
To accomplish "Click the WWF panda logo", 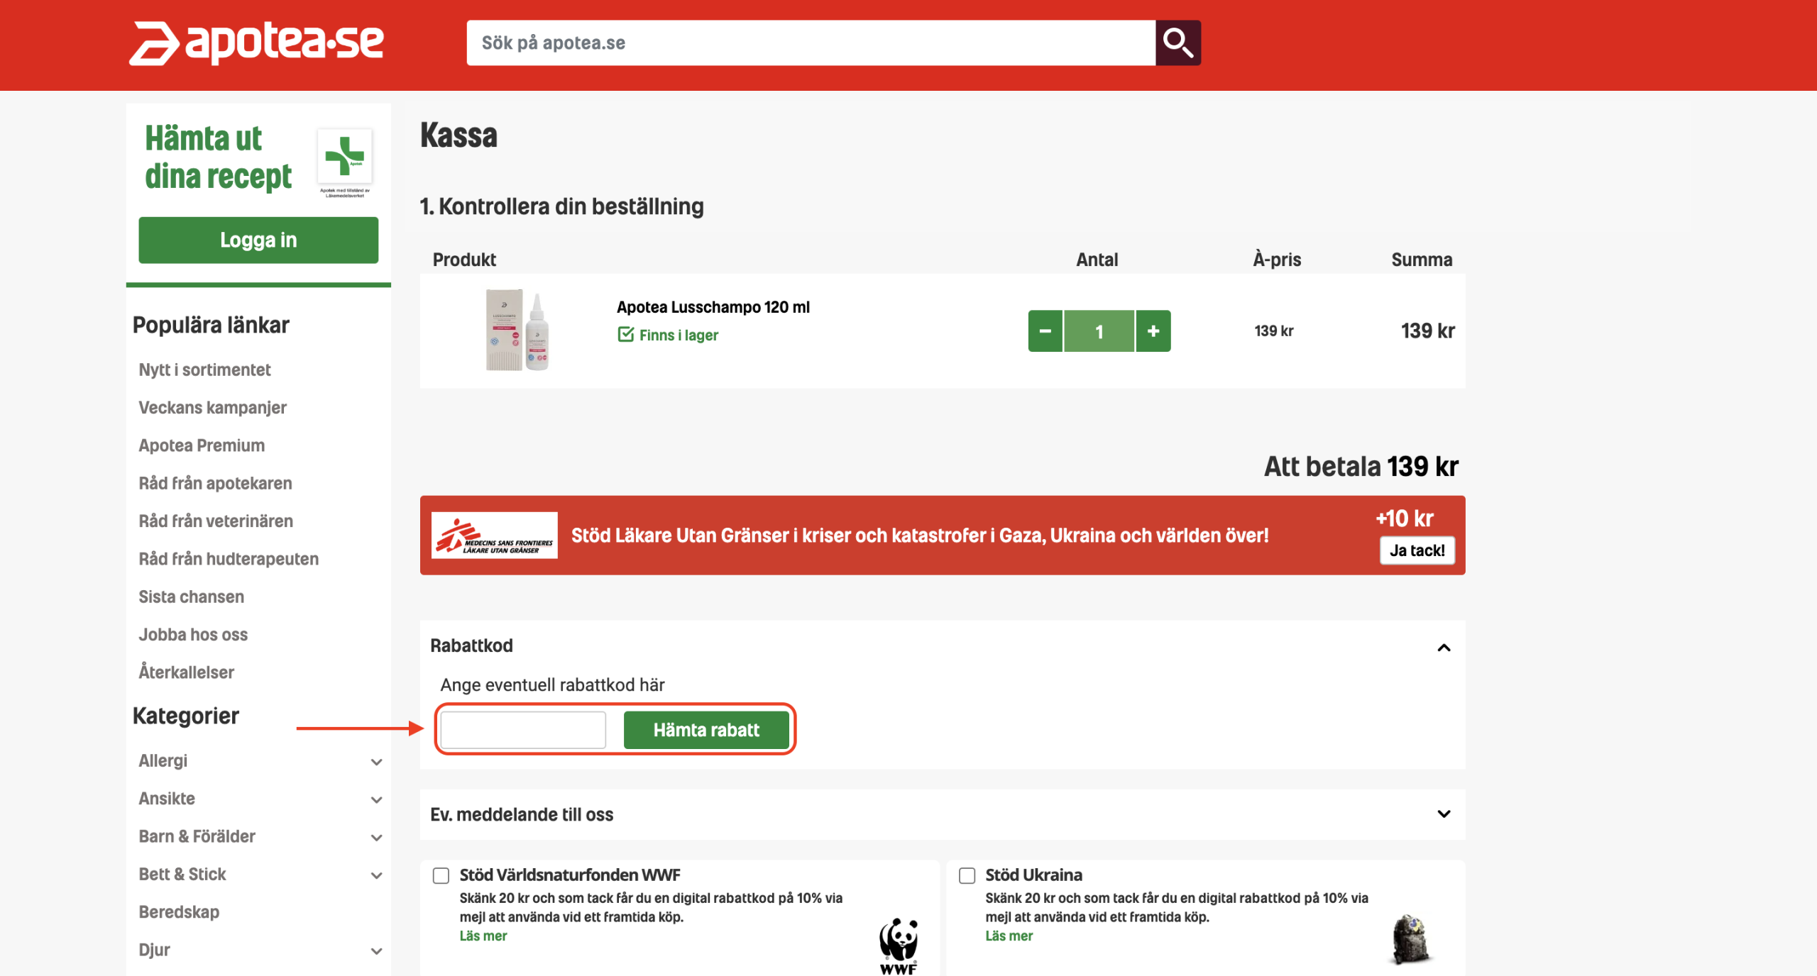I will [x=899, y=945].
